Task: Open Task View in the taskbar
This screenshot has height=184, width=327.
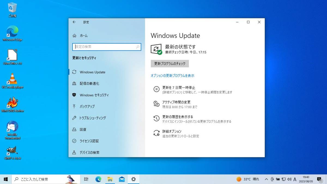Action: 86,179
